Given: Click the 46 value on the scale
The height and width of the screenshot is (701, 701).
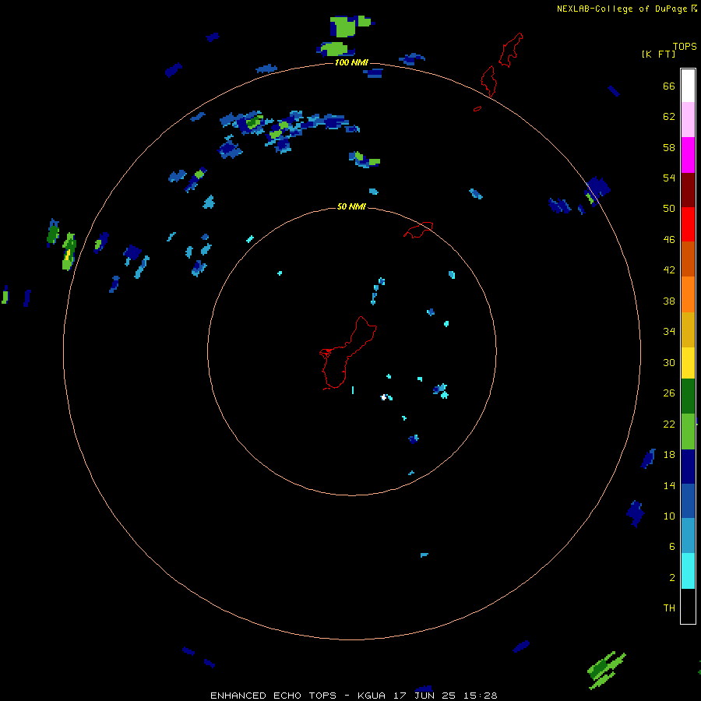Looking at the screenshot, I should click(x=669, y=240).
